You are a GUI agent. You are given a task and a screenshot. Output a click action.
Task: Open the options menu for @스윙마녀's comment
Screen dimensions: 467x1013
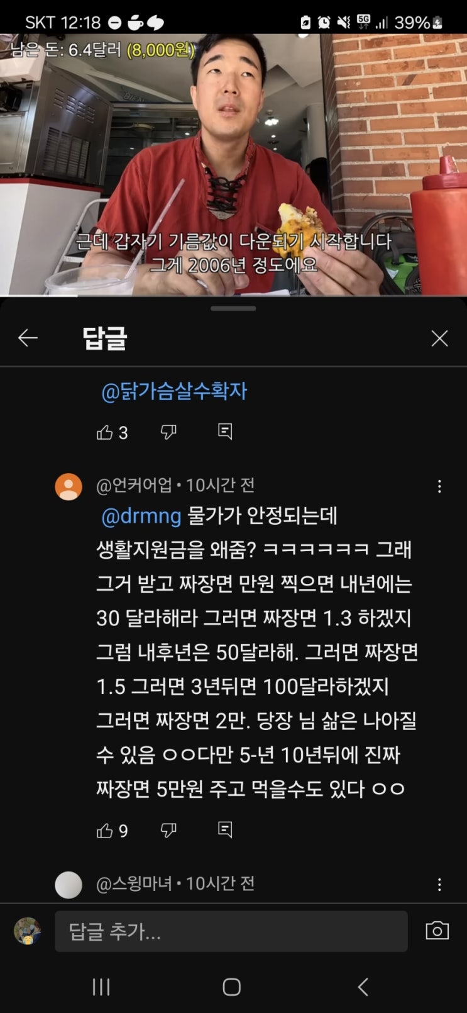click(439, 885)
